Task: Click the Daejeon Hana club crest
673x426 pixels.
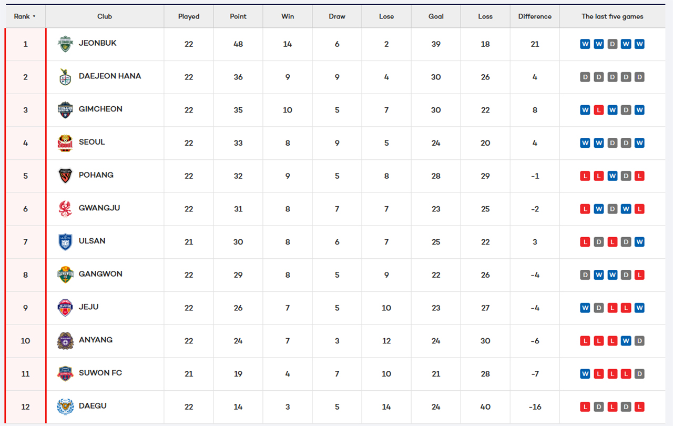Action: [x=65, y=77]
